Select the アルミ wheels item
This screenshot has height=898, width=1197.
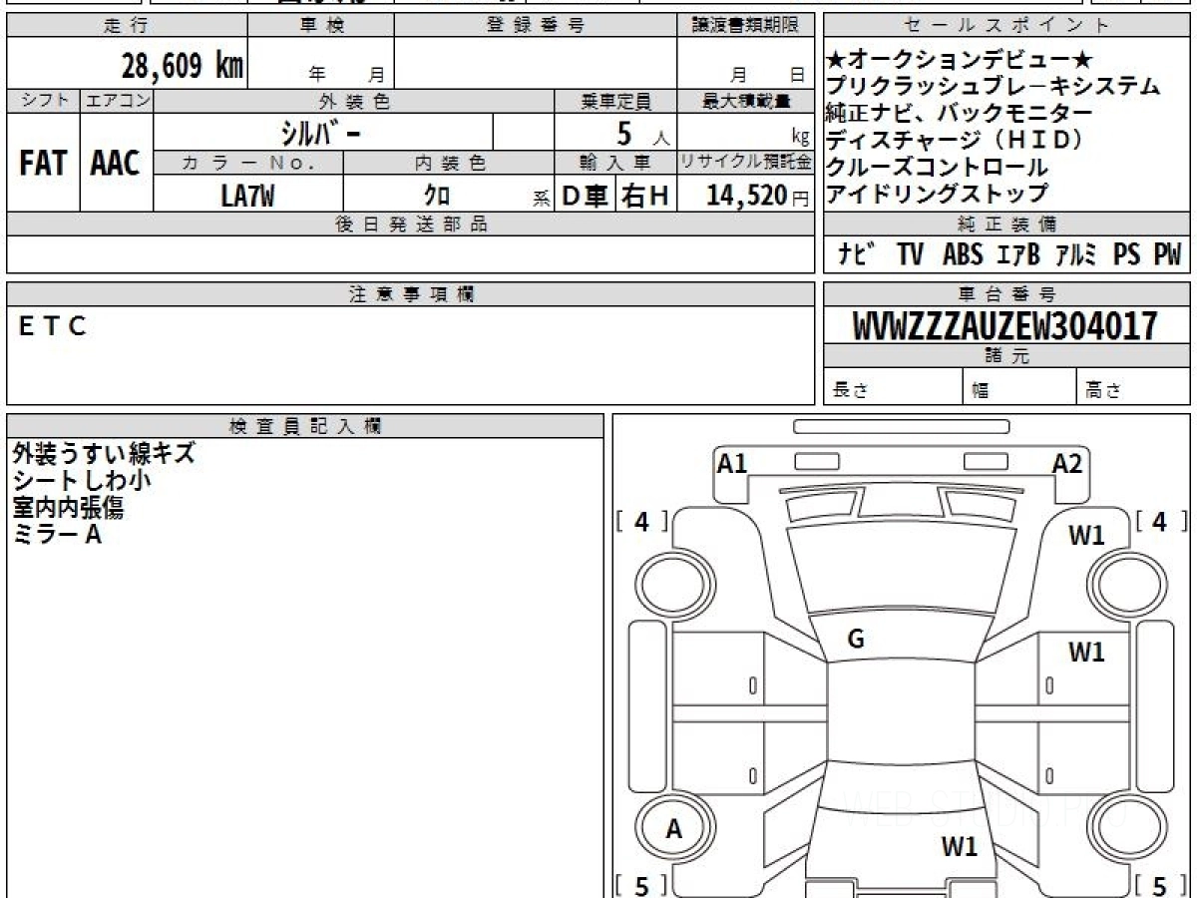pyautogui.click(x=1078, y=254)
